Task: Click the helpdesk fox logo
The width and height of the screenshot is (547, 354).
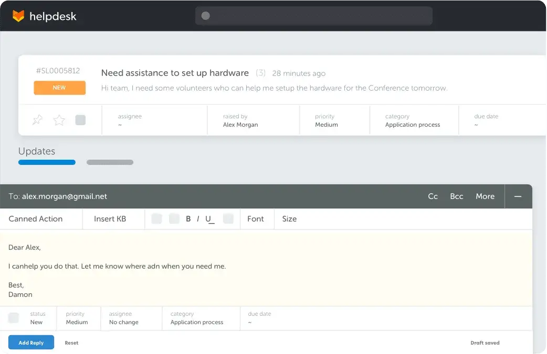Action: pyautogui.click(x=18, y=16)
